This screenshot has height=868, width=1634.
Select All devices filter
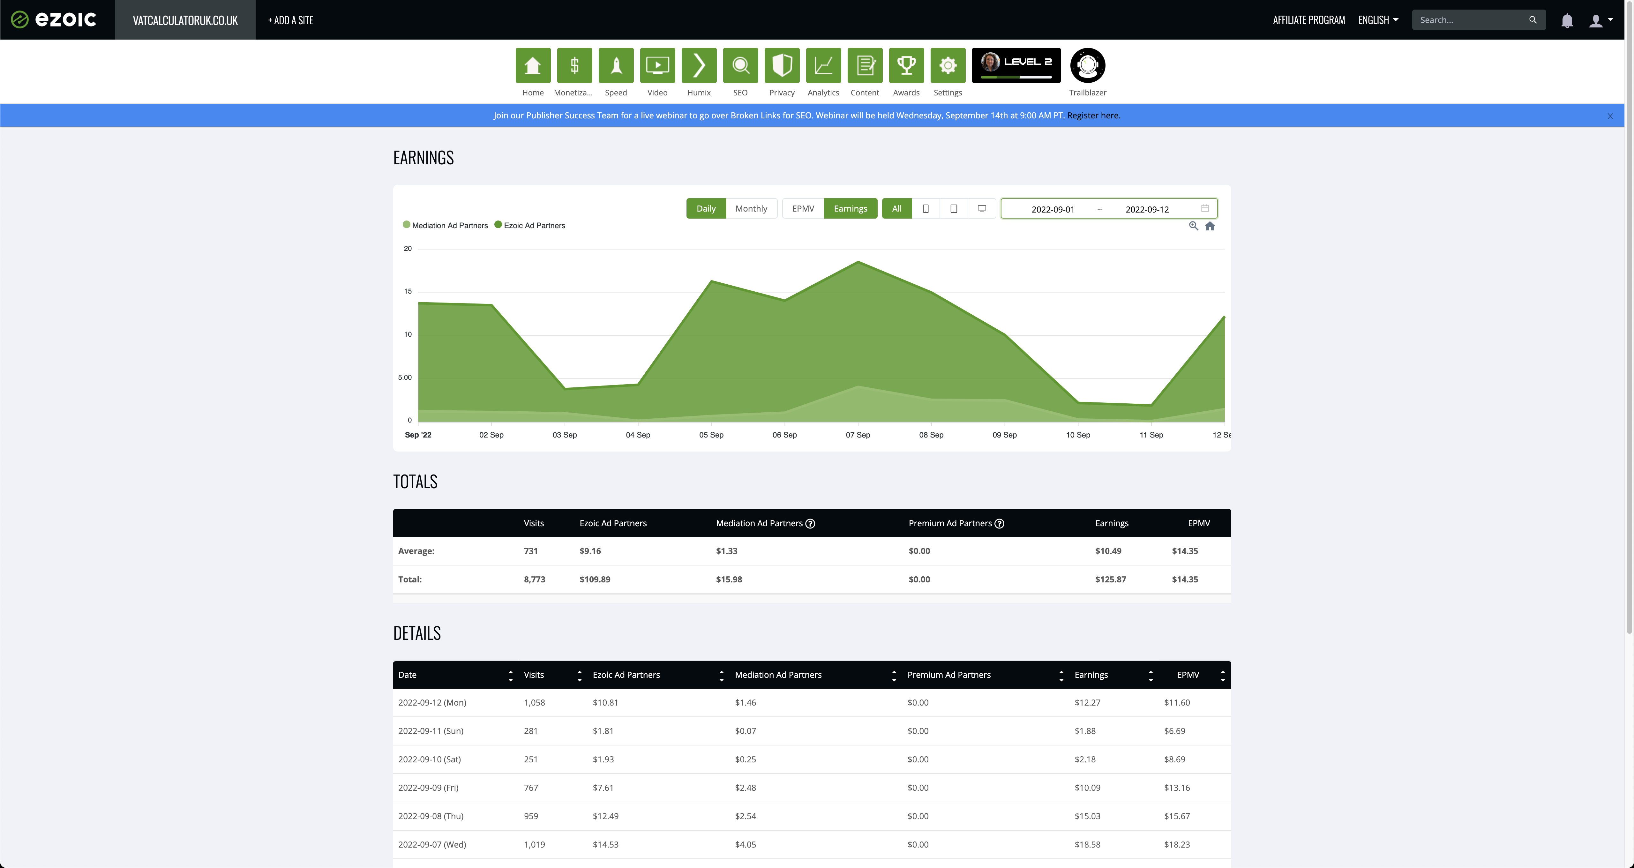(896, 209)
